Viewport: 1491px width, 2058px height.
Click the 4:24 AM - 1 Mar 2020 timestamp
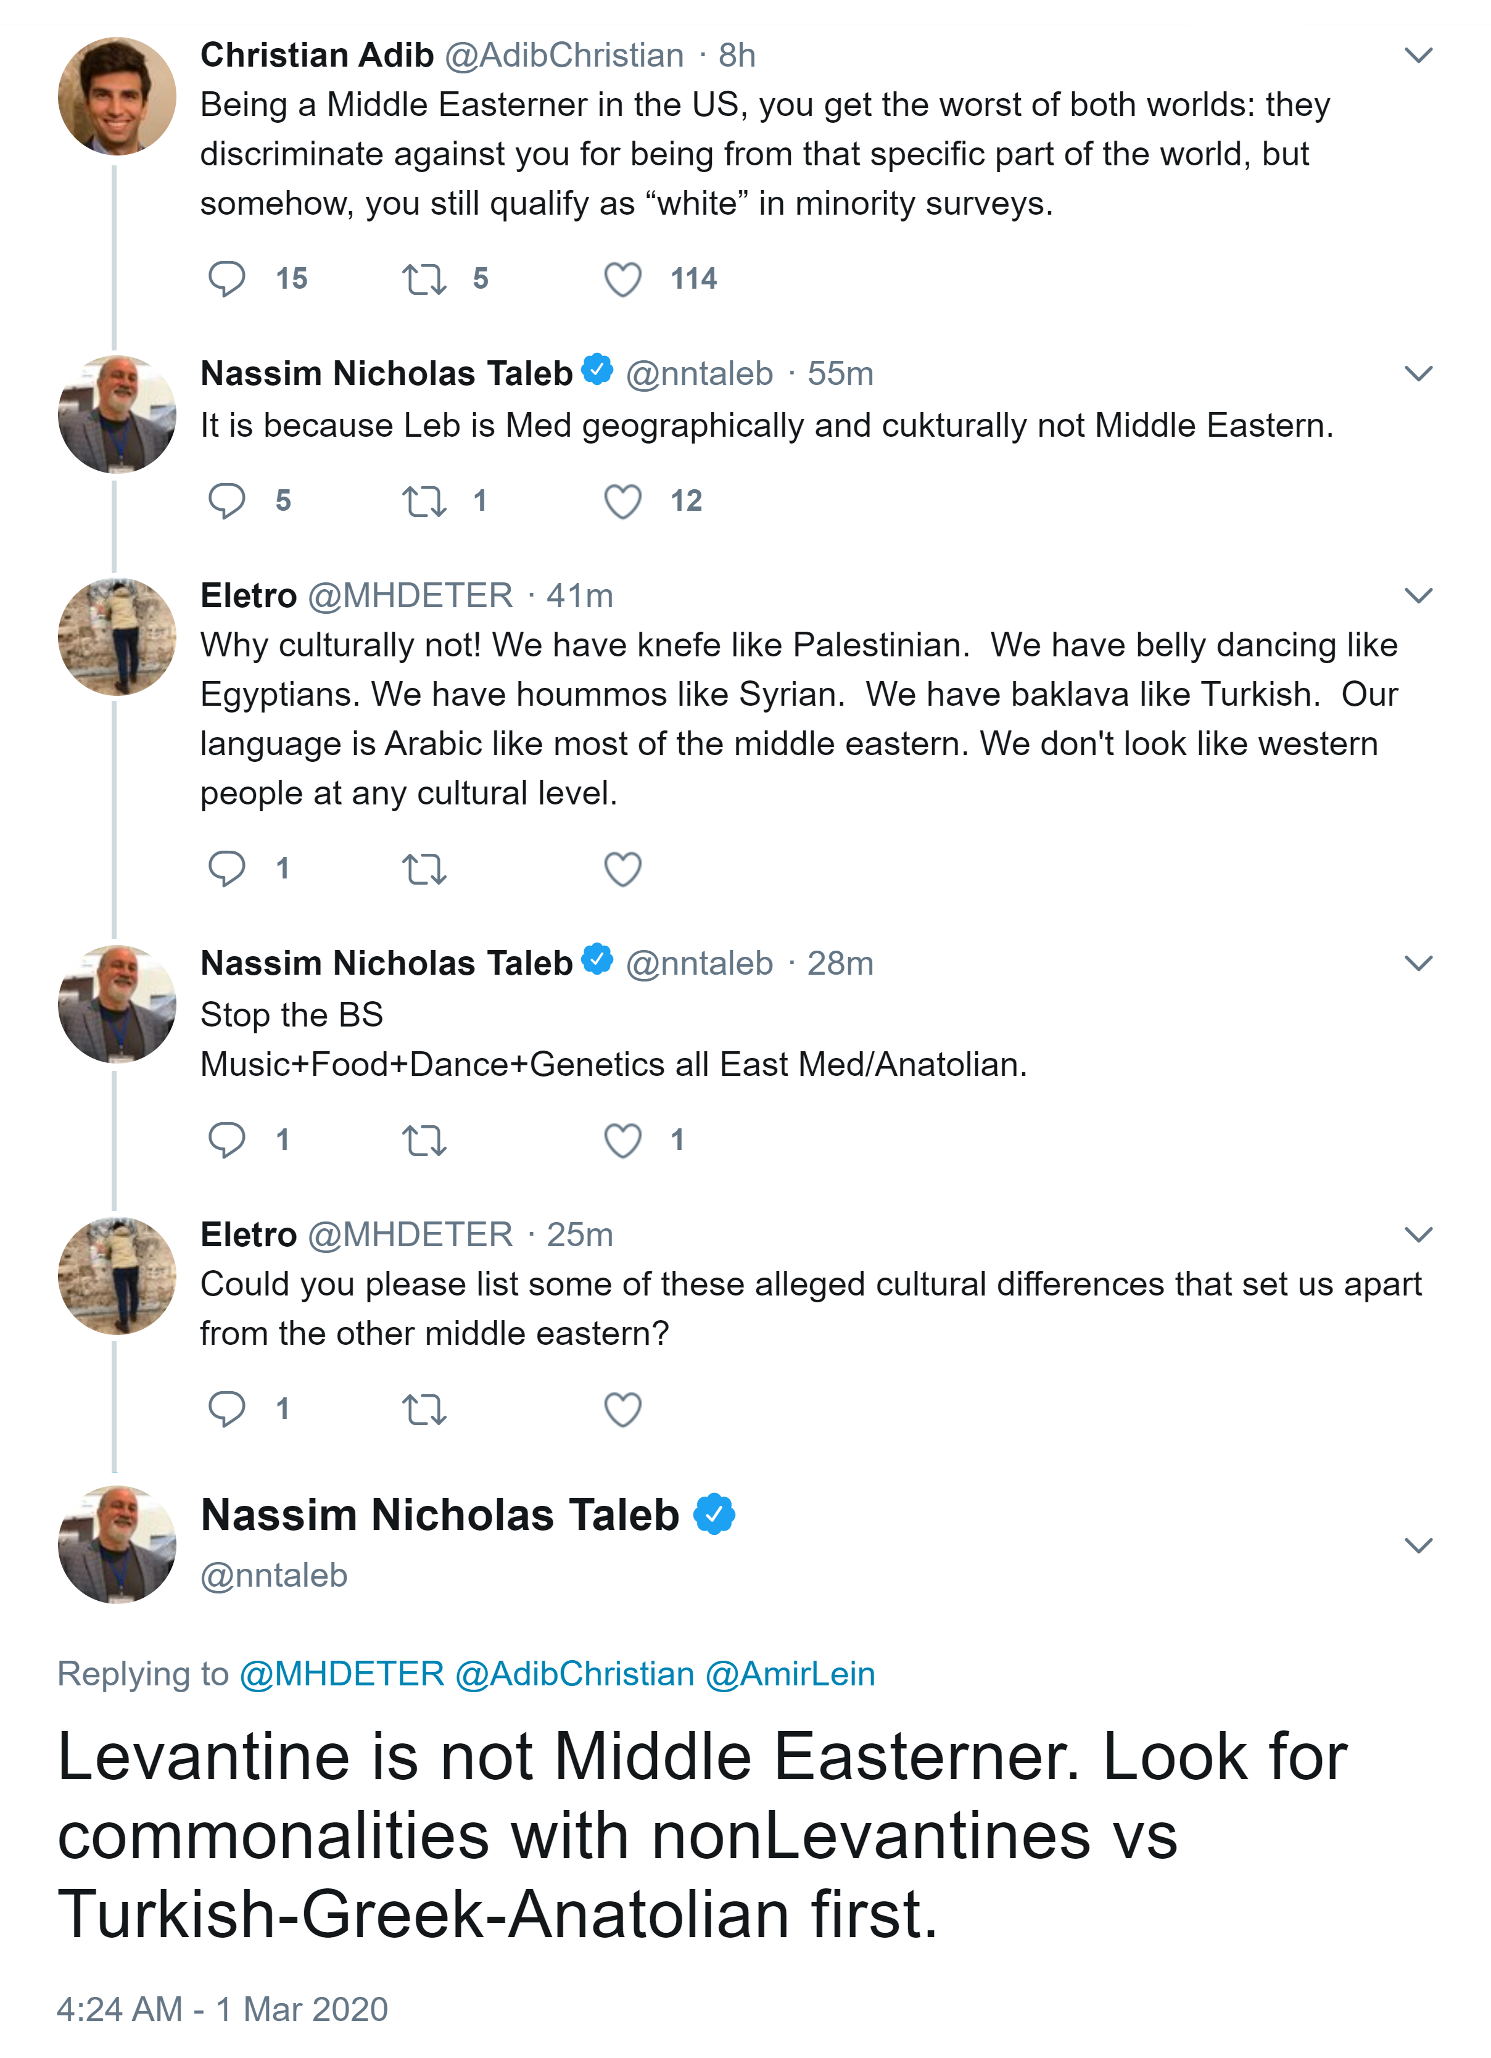tap(222, 2009)
